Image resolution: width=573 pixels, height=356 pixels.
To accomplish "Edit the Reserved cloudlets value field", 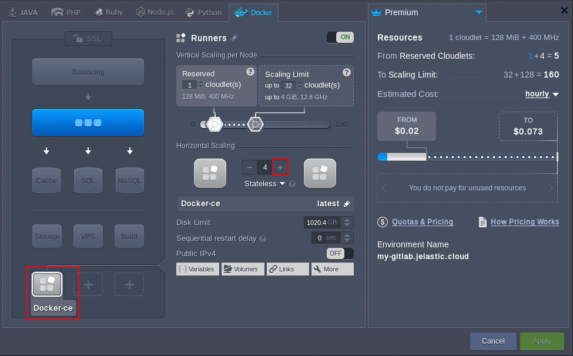I will coord(190,85).
